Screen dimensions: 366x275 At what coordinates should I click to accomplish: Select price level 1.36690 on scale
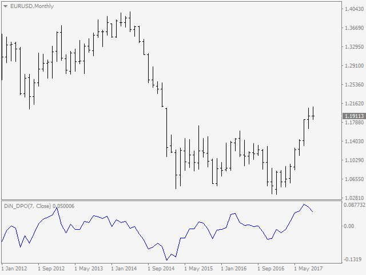[355, 28]
